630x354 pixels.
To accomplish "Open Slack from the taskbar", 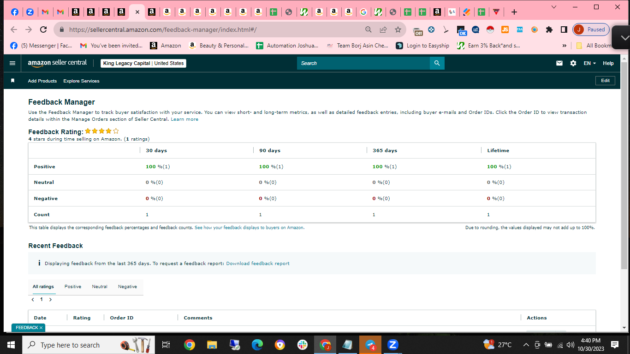I will pyautogui.click(x=303, y=345).
